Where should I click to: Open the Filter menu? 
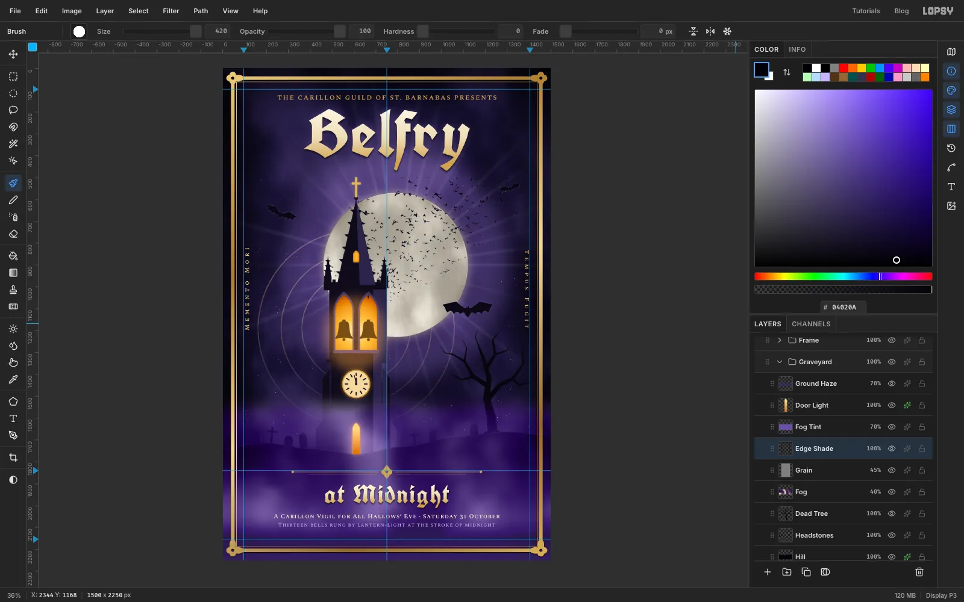[171, 11]
